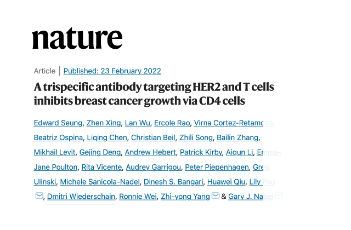The image size is (351, 230).
Task: Open author Edward Seung's link
Action: (58, 123)
